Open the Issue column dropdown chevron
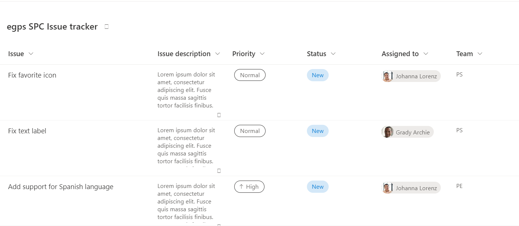 31,54
